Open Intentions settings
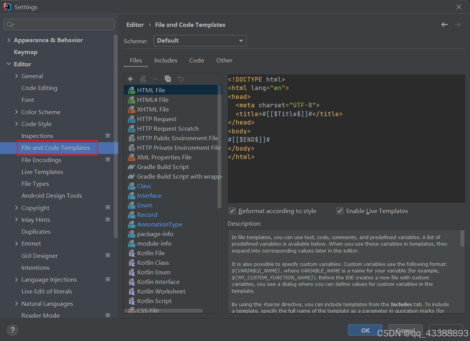This screenshot has width=470, height=341. tap(35, 267)
